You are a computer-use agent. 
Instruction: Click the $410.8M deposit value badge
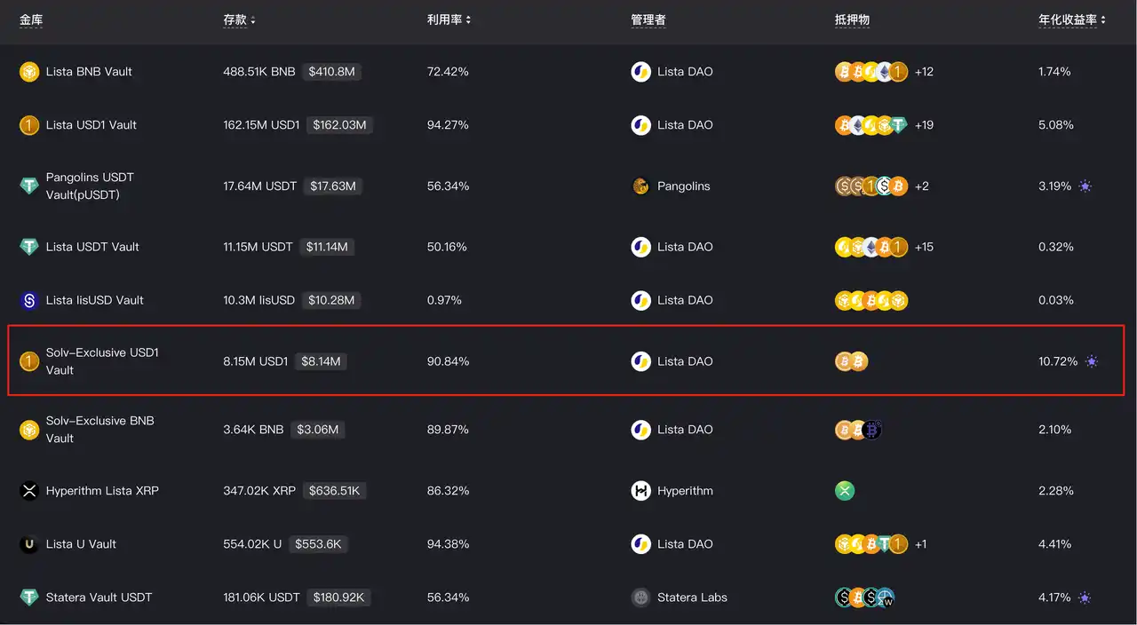coord(331,72)
